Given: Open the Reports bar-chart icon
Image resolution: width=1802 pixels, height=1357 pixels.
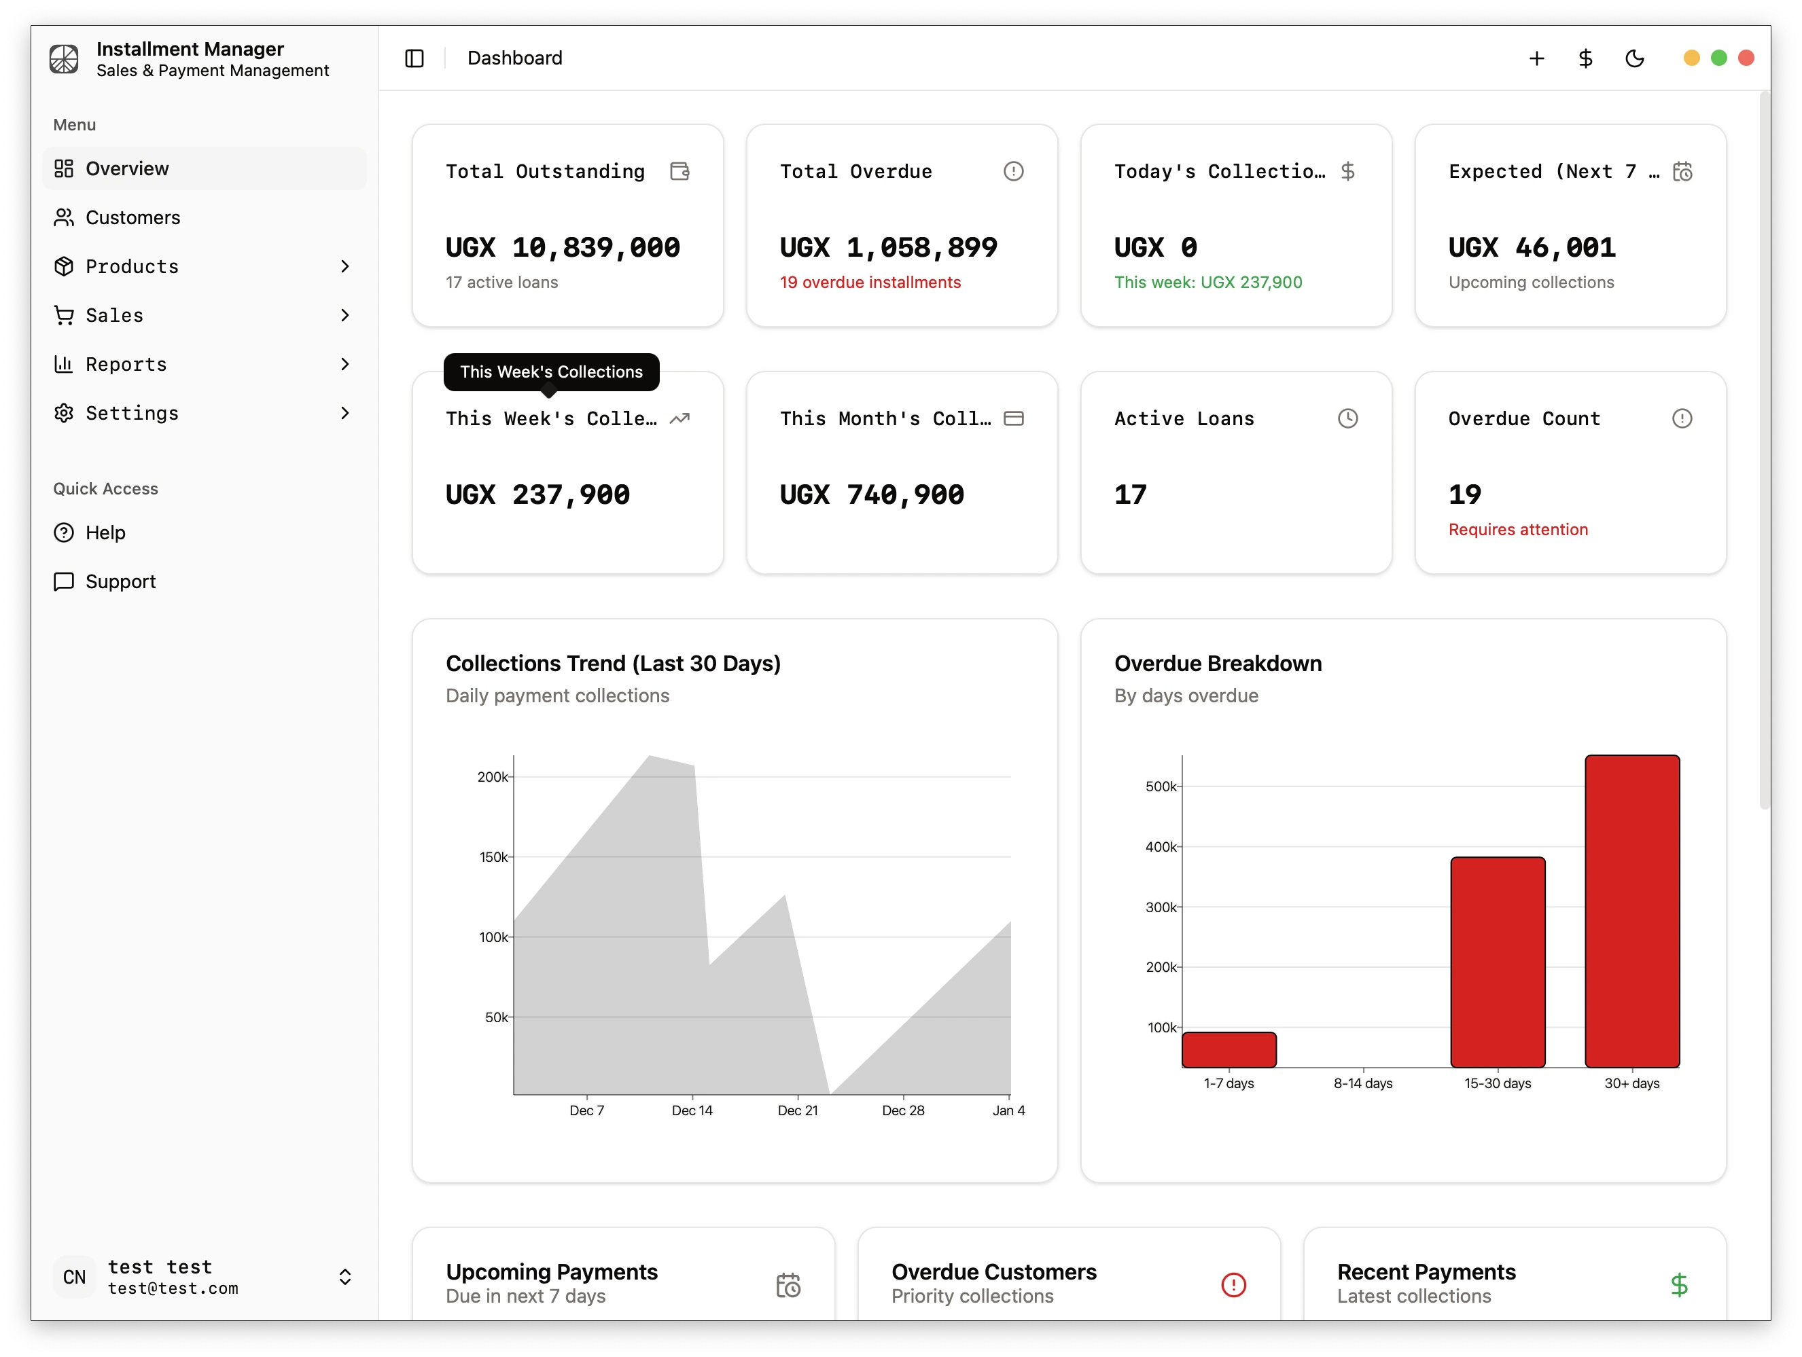Looking at the screenshot, I should point(65,364).
